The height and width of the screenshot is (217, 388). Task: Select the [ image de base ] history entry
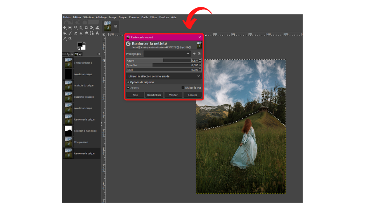[81, 63]
